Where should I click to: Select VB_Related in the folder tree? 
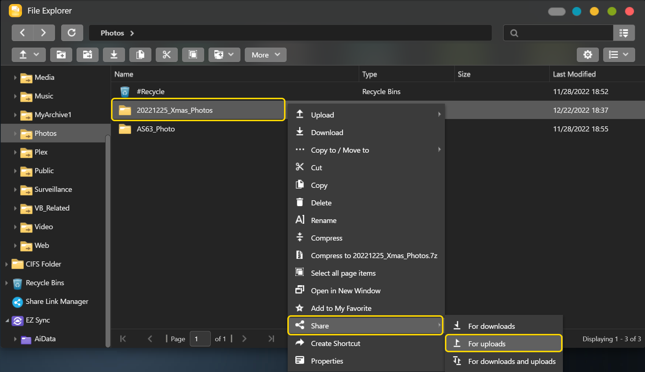coord(52,208)
